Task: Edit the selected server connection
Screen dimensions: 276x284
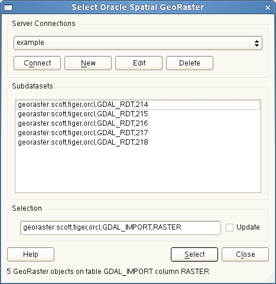Action: click(139, 63)
